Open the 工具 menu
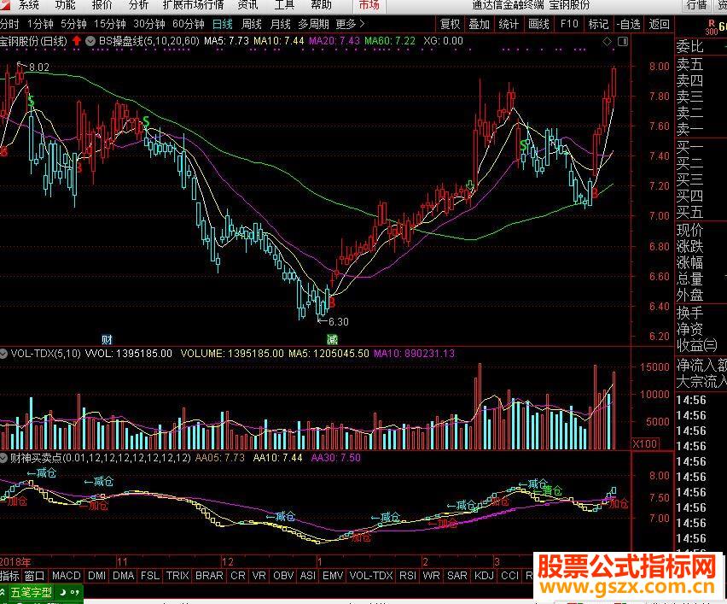Screen dimensions: 727x604 tap(284, 5)
